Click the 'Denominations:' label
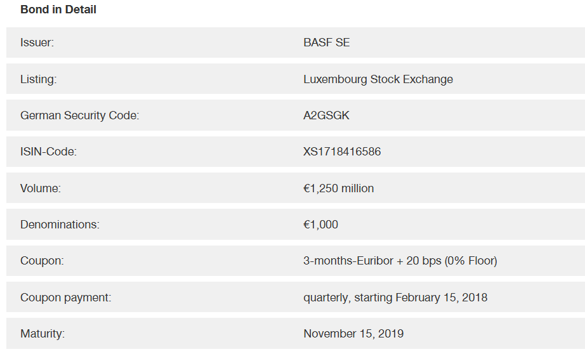 click(x=60, y=225)
